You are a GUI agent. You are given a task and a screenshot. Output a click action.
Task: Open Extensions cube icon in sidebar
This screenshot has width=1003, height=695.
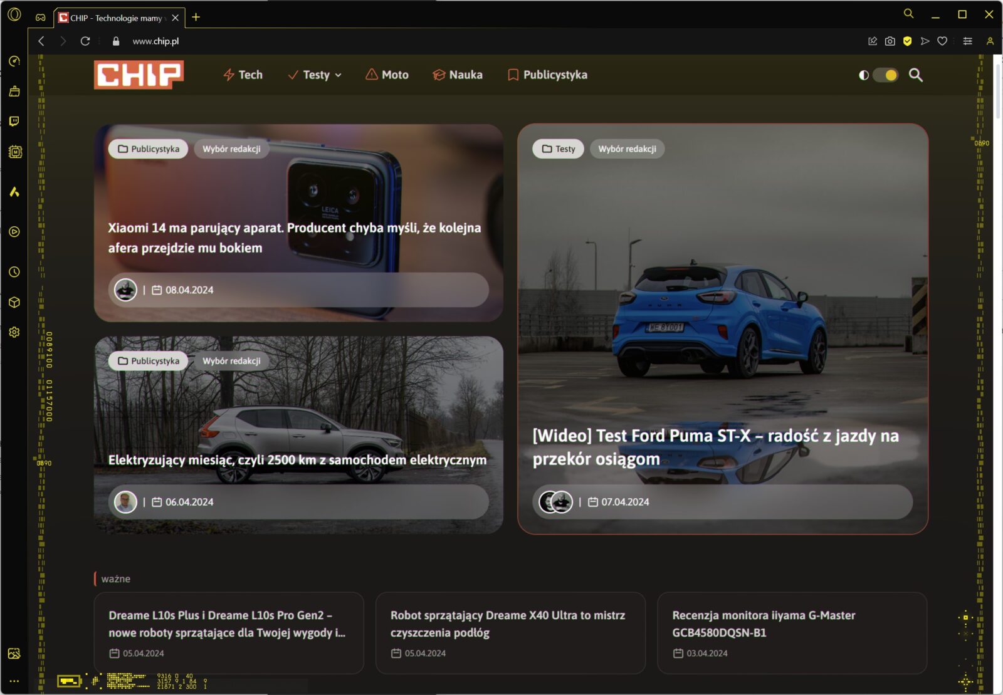click(14, 302)
